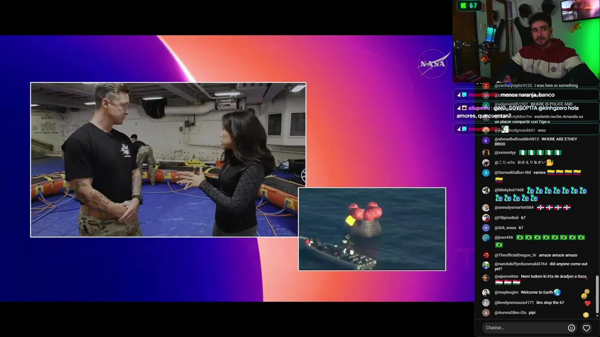600x337 pixels.
Task: Open the emoji picker in chat
Action: click(x=571, y=328)
